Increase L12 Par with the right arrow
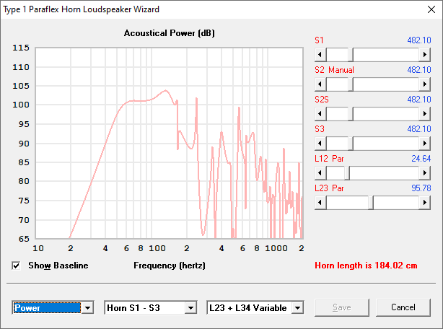The height and width of the screenshot is (329, 443). 424,173
